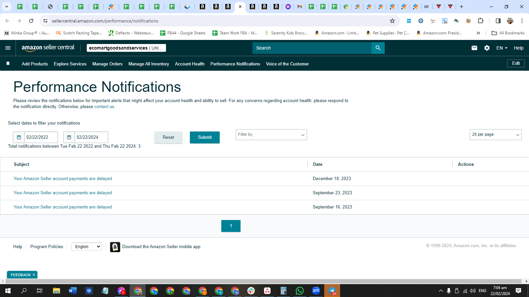529x297 pixels.
Task: Open the end date calendar picker icon
Action: (69, 137)
